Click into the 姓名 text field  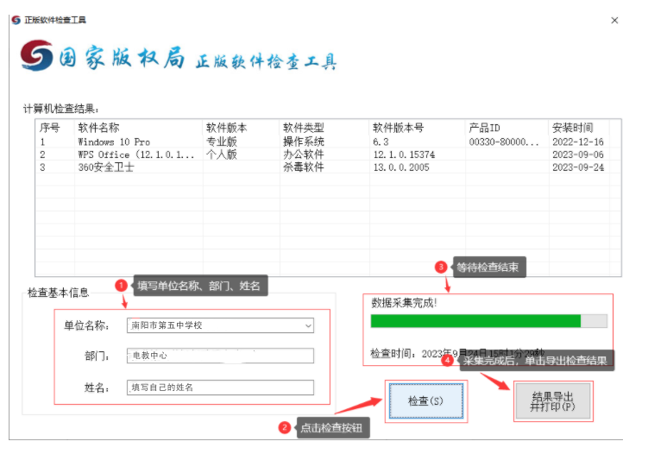219,388
